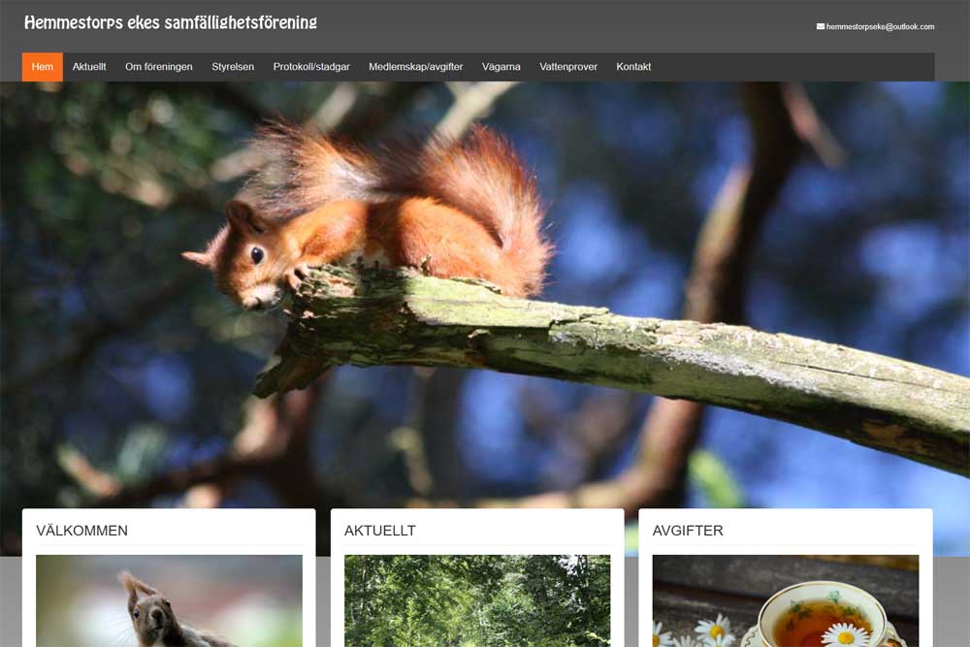
Task: Navigate to Protokoll/stadgar
Action: pyautogui.click(x=311, y=67)
